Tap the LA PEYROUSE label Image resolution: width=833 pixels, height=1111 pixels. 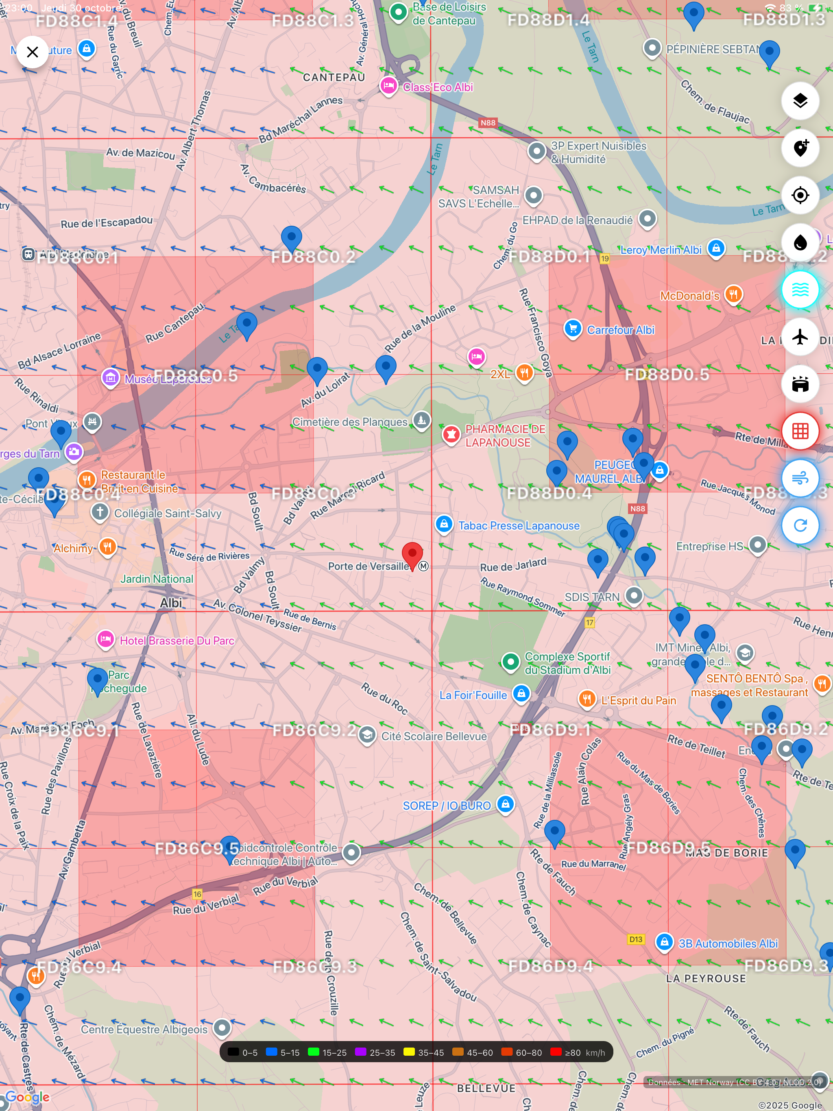click(x=706, y=978)
